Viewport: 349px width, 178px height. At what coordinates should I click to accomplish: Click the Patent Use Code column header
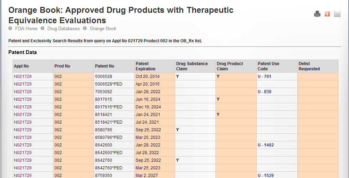(x=268, y=66)
